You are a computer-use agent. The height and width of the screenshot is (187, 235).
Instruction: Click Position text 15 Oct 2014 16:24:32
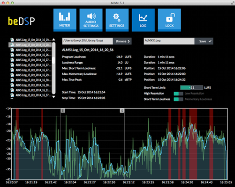pyautogui.click(x=172, y=79)
